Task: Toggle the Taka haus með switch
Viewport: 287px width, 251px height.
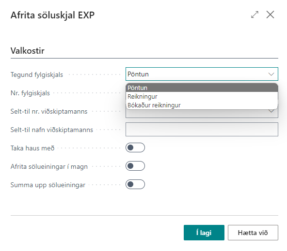Action: 135,148
